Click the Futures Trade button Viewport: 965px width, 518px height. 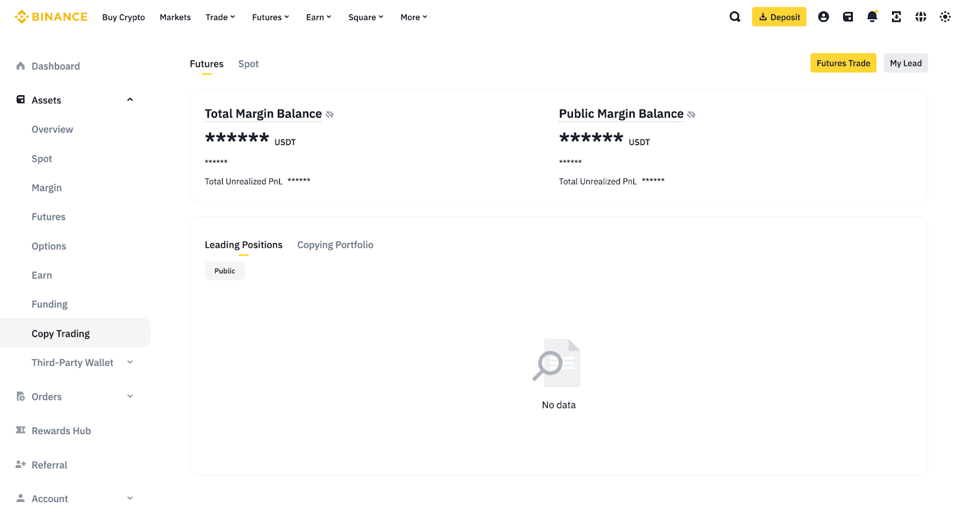pos(843,63)
